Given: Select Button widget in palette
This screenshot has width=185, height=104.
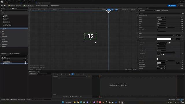Looking at the screenshot, I should 6,17.
